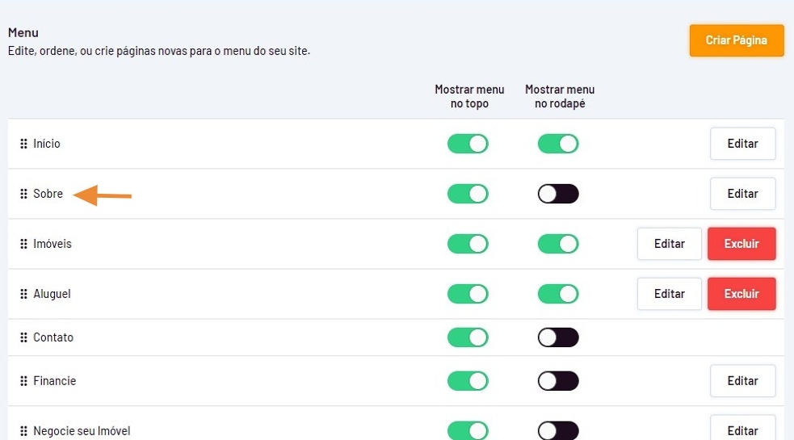Open Editar for the Sobre page
The height and width of the screenshot is (440, 794).
pyautogui.click(x=742, y=194)
